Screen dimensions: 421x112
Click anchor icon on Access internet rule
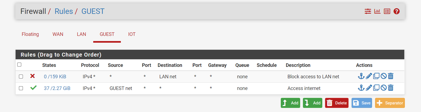pos(361,88)
